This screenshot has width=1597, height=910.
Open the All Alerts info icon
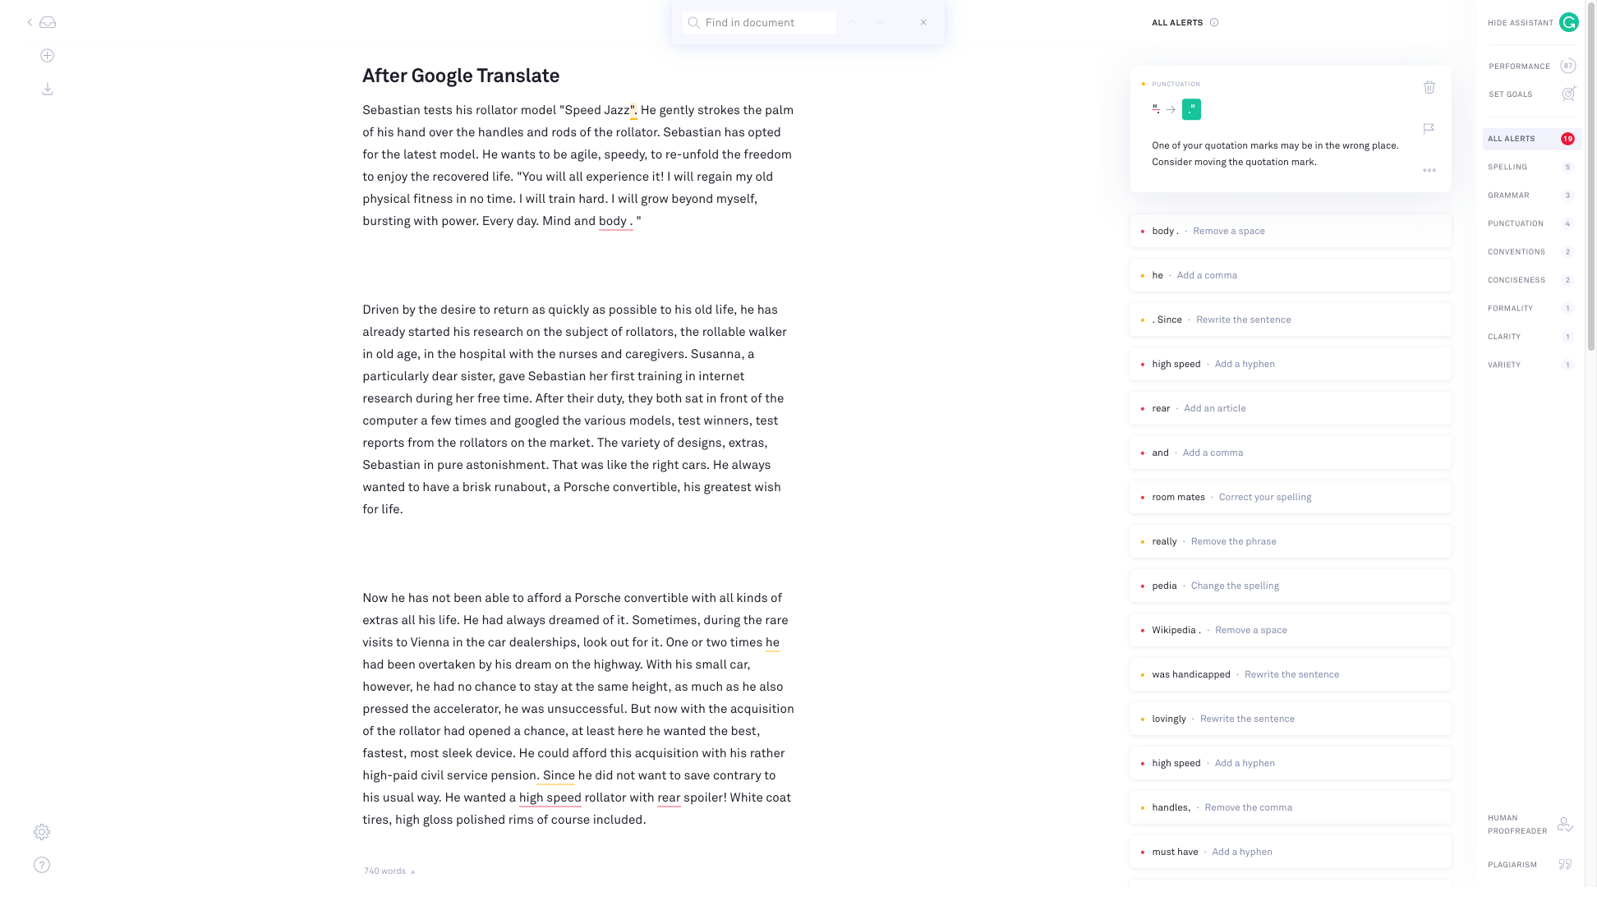click(1214, 22)
